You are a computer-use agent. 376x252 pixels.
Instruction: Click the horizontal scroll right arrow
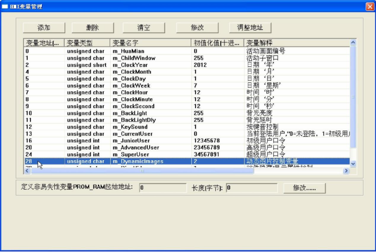[x=346, y=171]
